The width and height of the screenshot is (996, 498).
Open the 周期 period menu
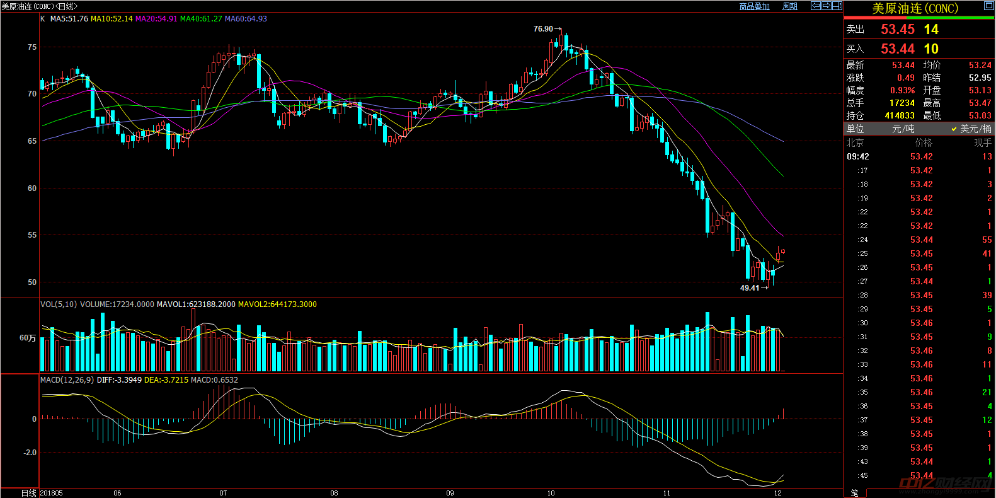[789, 6]
